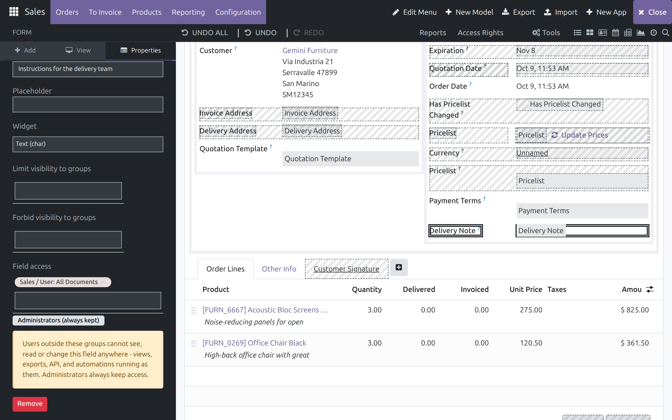Switch to the Other Info tab

click(279, 269)
